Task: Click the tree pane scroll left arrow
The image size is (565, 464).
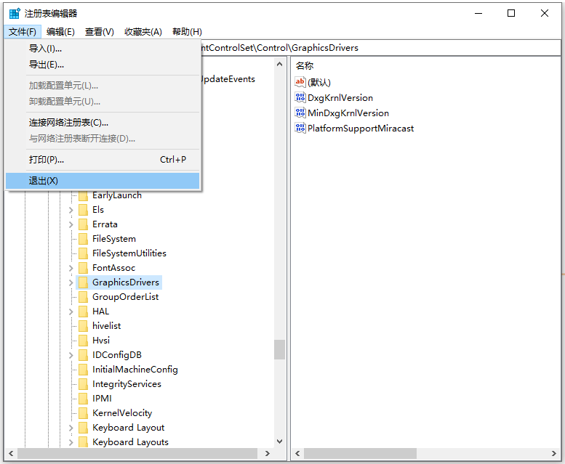Action: [11, 454]
